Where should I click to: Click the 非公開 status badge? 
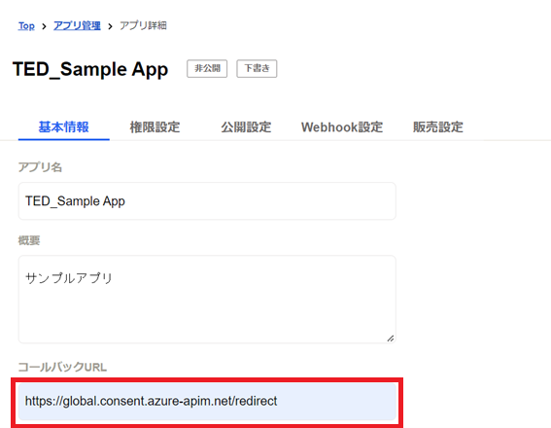207,68
